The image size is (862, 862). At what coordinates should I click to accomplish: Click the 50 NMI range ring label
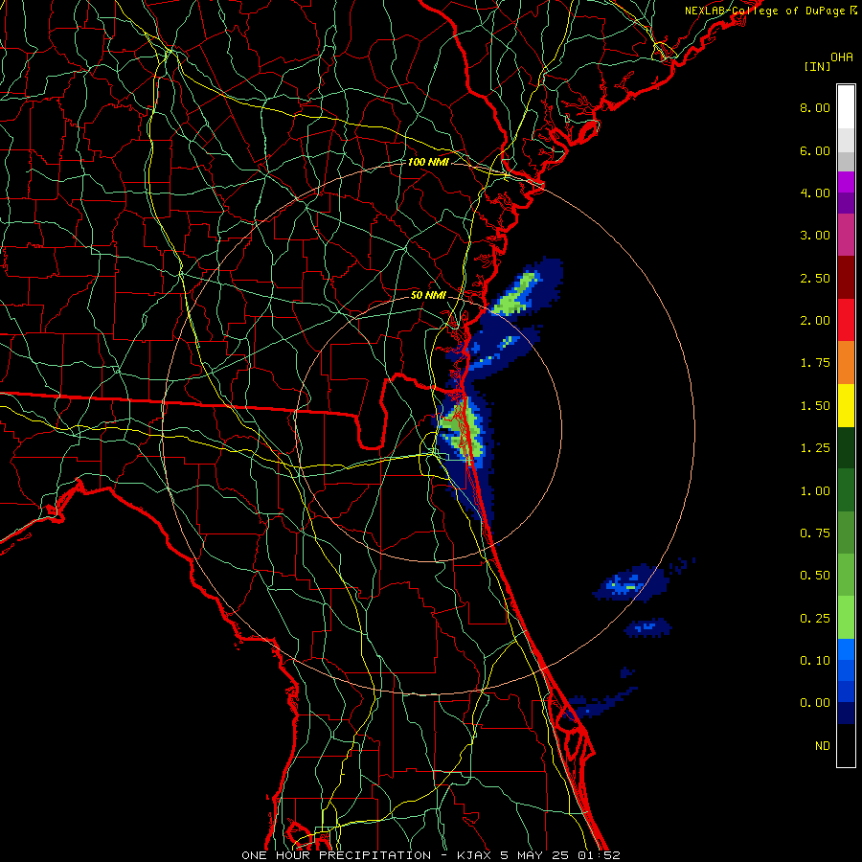[x=428, y=295]
